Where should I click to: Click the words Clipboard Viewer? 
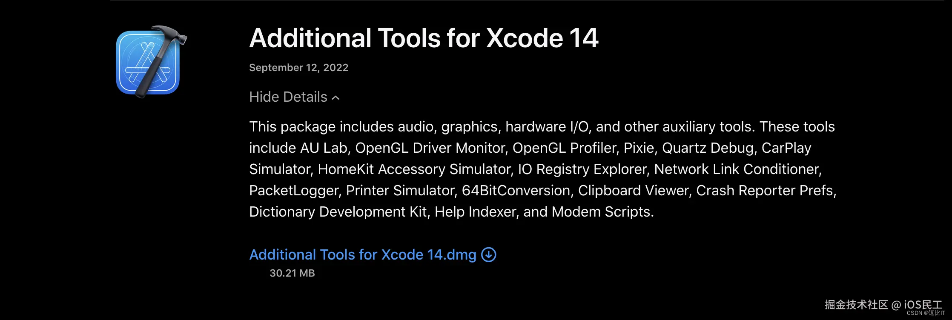pos(633,191)
